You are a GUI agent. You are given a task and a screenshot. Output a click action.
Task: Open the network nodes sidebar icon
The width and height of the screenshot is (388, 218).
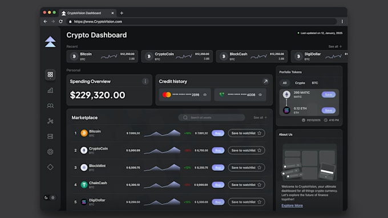50,121
